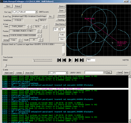Click the grid height field
Screen dimensions: 131x123
63,29
